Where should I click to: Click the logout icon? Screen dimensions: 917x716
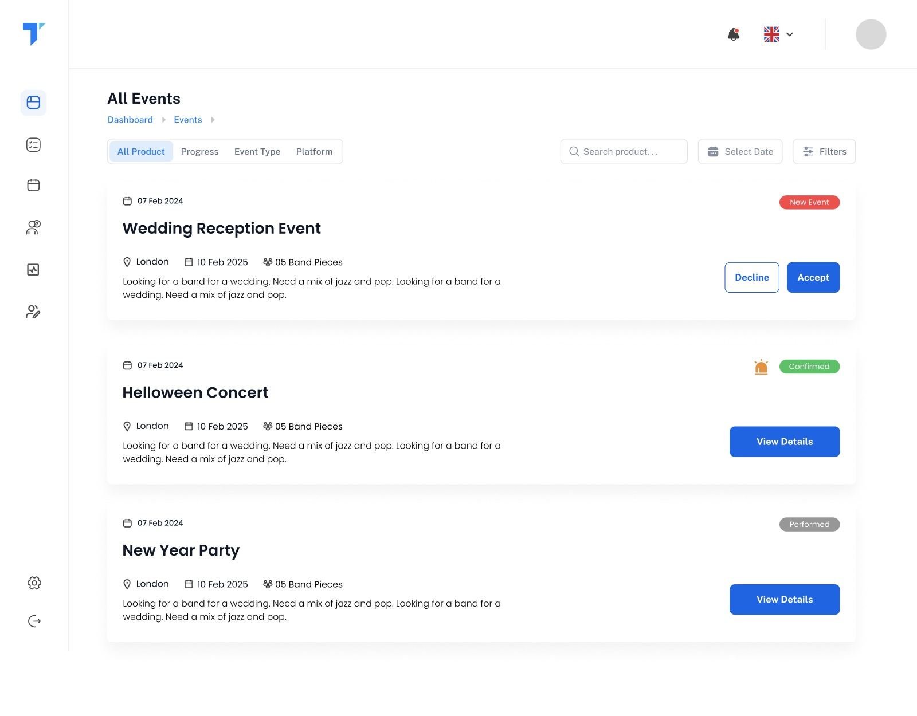pos(34,621)
